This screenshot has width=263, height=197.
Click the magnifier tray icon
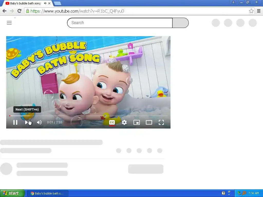(244, 193)
